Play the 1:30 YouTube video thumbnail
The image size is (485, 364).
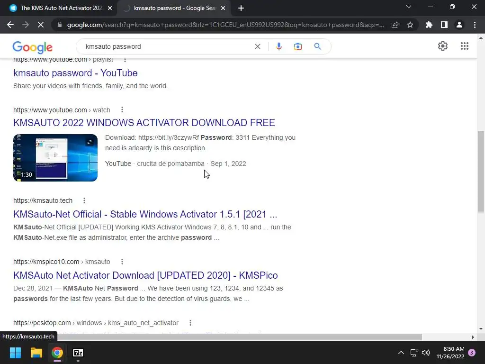55,157
